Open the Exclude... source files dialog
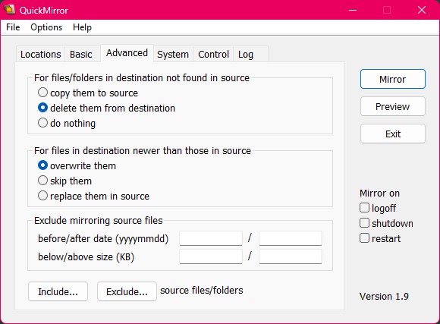440x324 pixels. pos(127,291)
